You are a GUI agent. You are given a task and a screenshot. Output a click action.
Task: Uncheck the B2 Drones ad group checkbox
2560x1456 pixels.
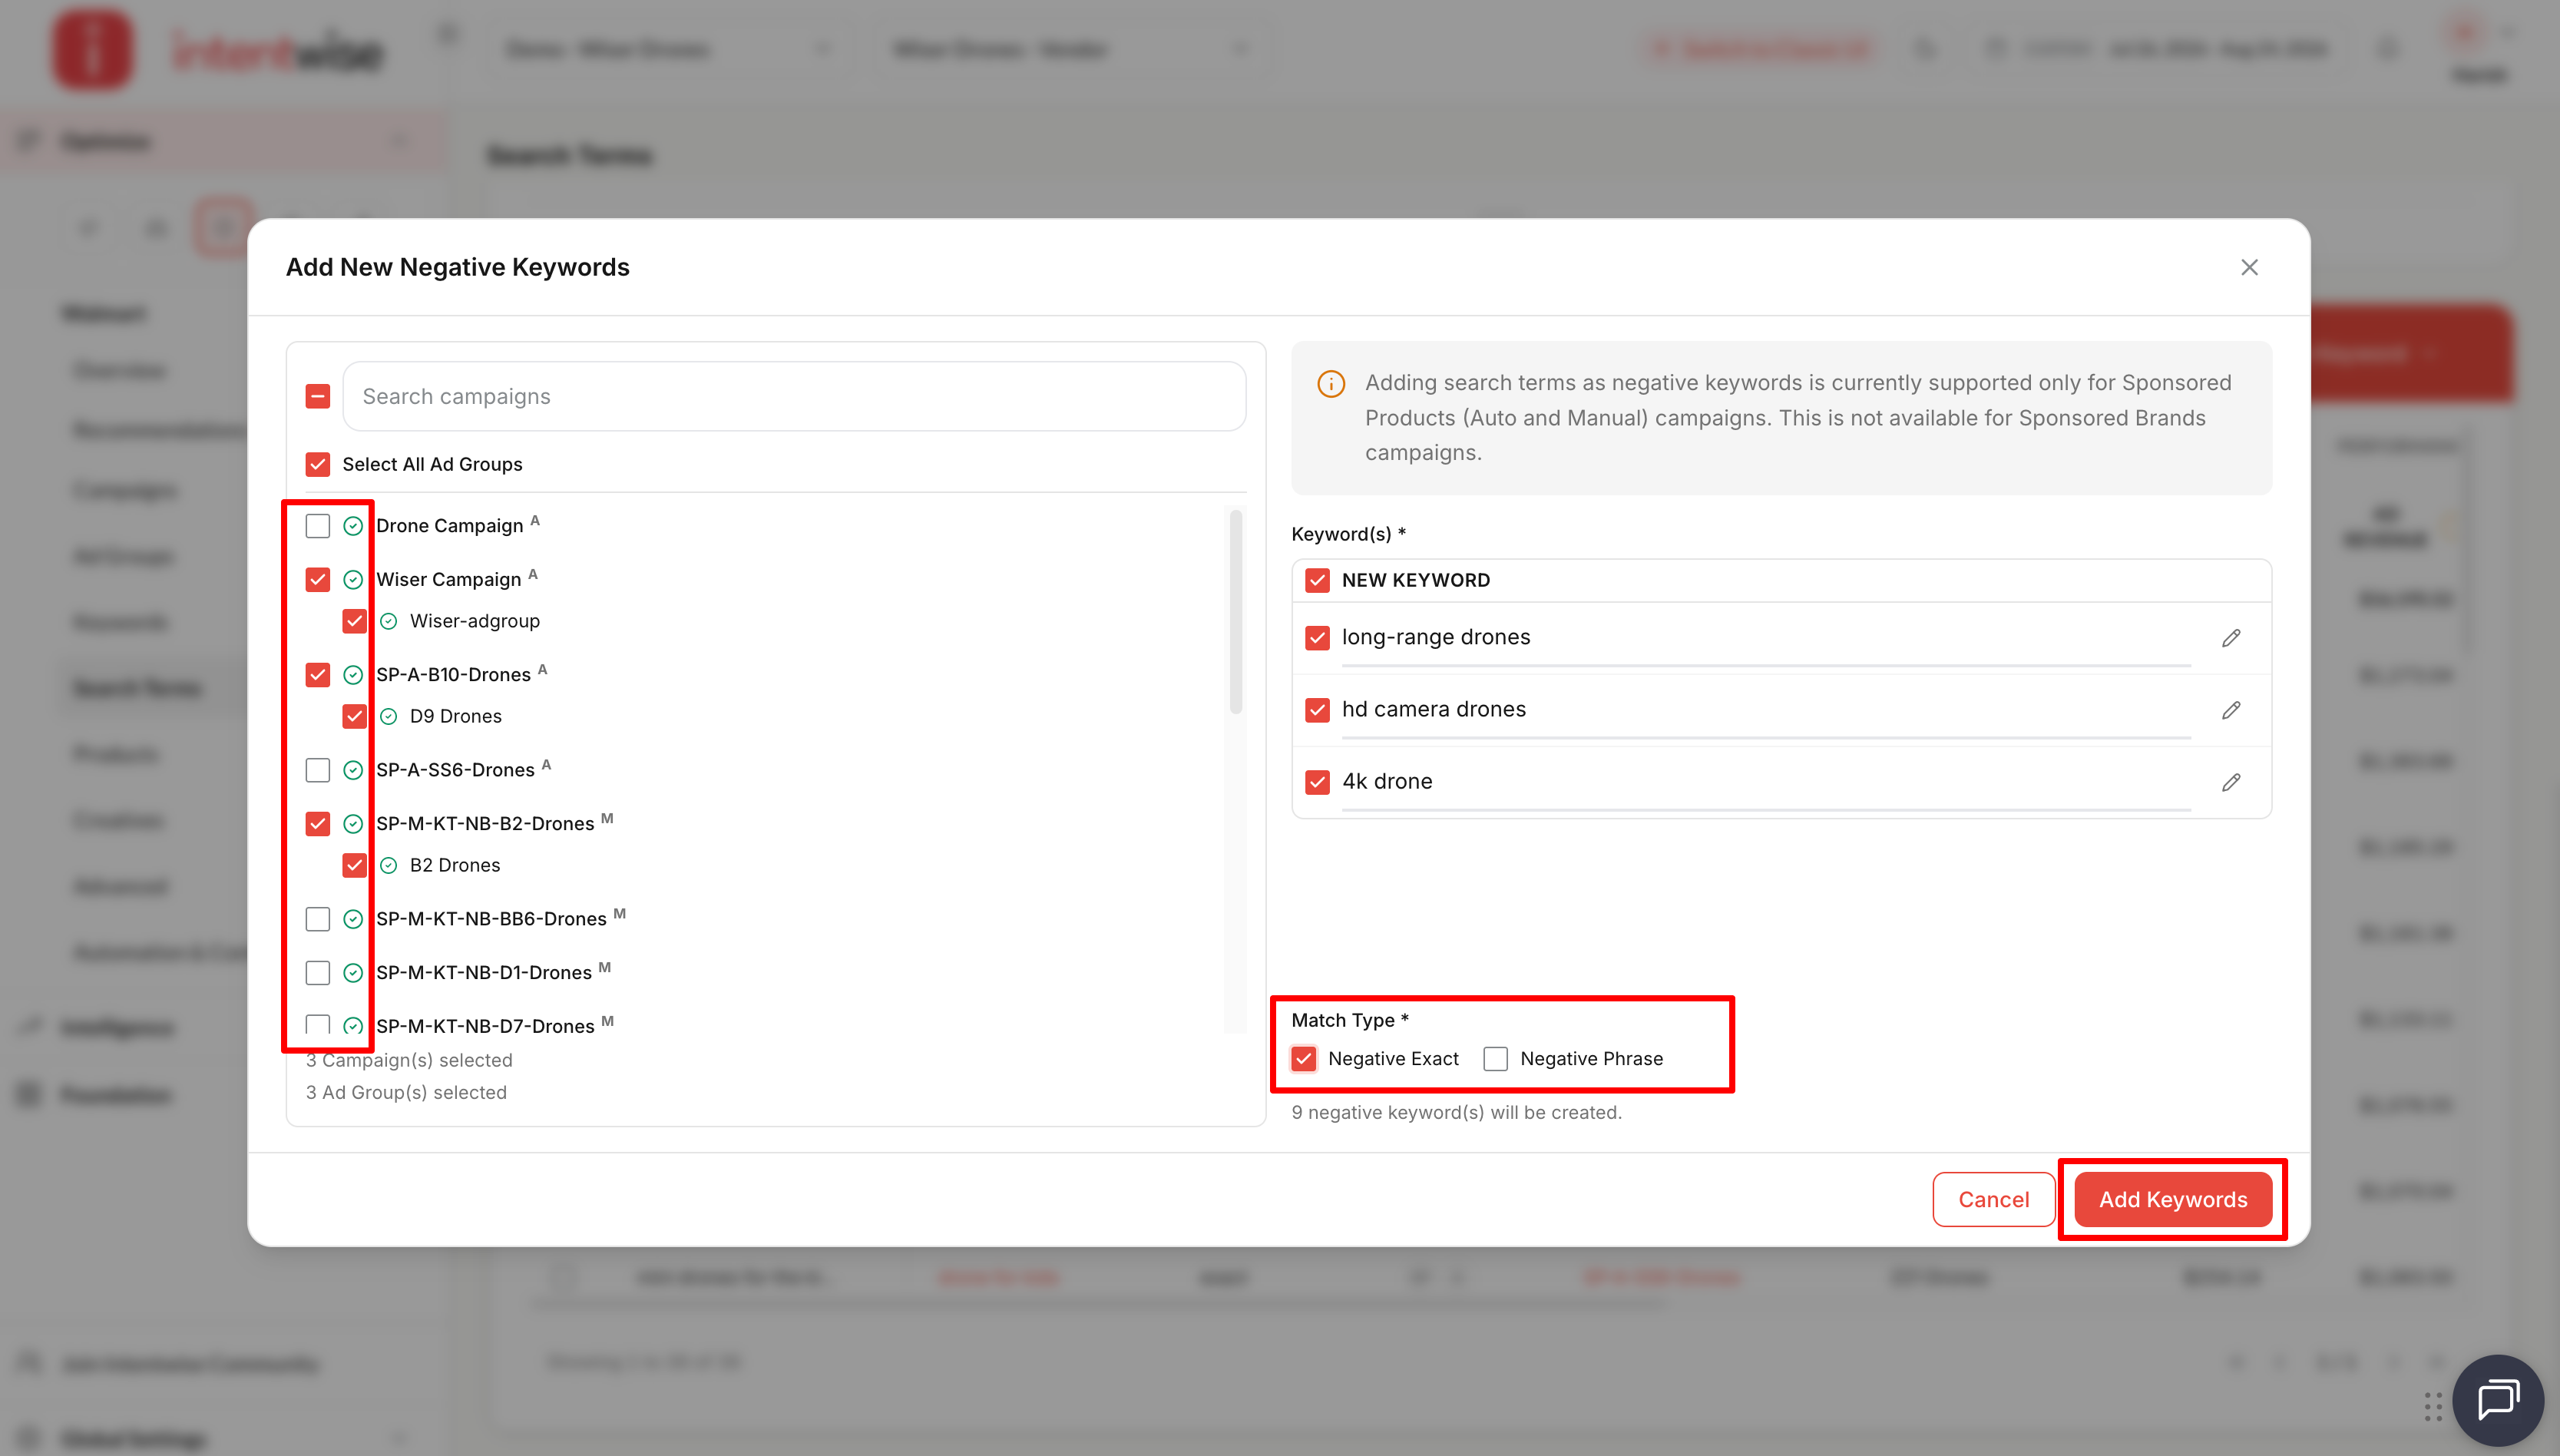click(354, 866)
